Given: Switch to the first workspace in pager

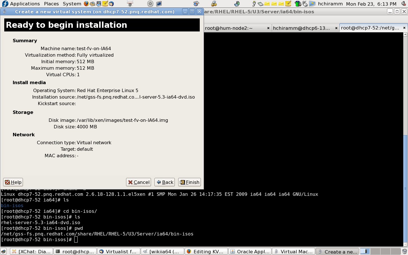Looking at the screenshot, I should click(x=365, y=251).
